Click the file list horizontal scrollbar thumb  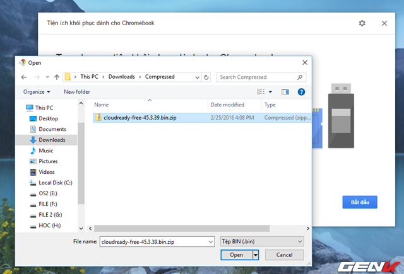pos(182,229)
